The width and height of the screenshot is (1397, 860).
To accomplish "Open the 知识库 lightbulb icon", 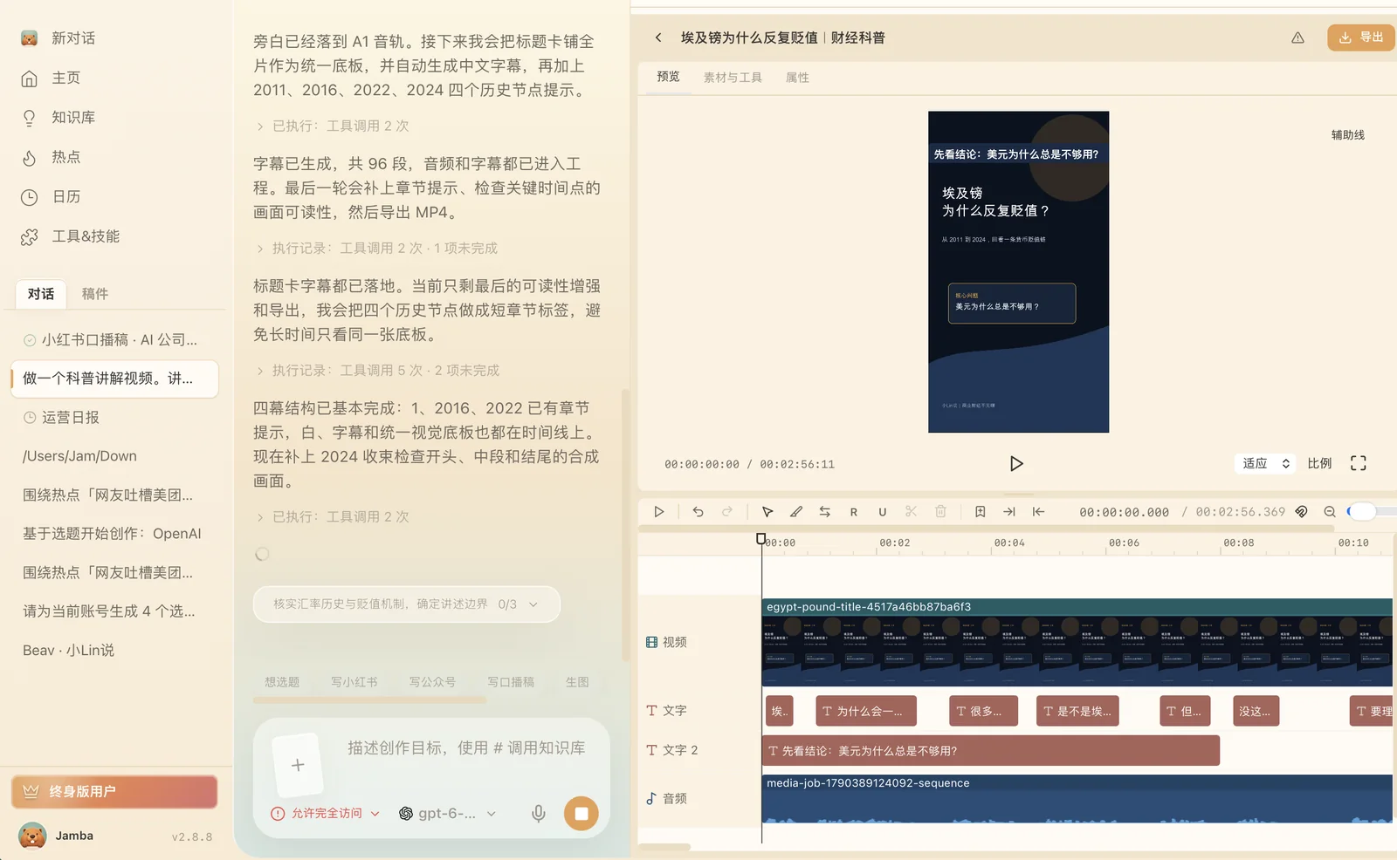I will tap(29, 118).
